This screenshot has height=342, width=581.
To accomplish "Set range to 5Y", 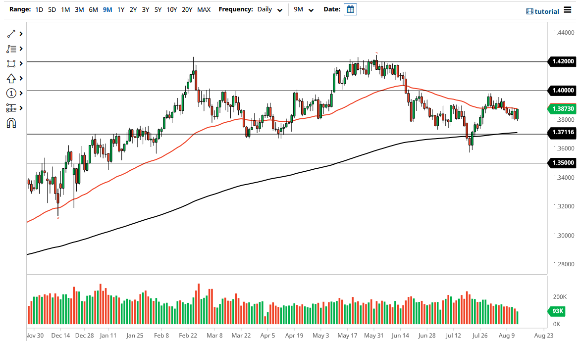I will (x=158, y=9).
